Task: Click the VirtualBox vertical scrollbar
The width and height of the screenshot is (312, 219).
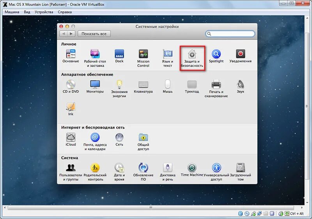Action: [x=307, y=106]
